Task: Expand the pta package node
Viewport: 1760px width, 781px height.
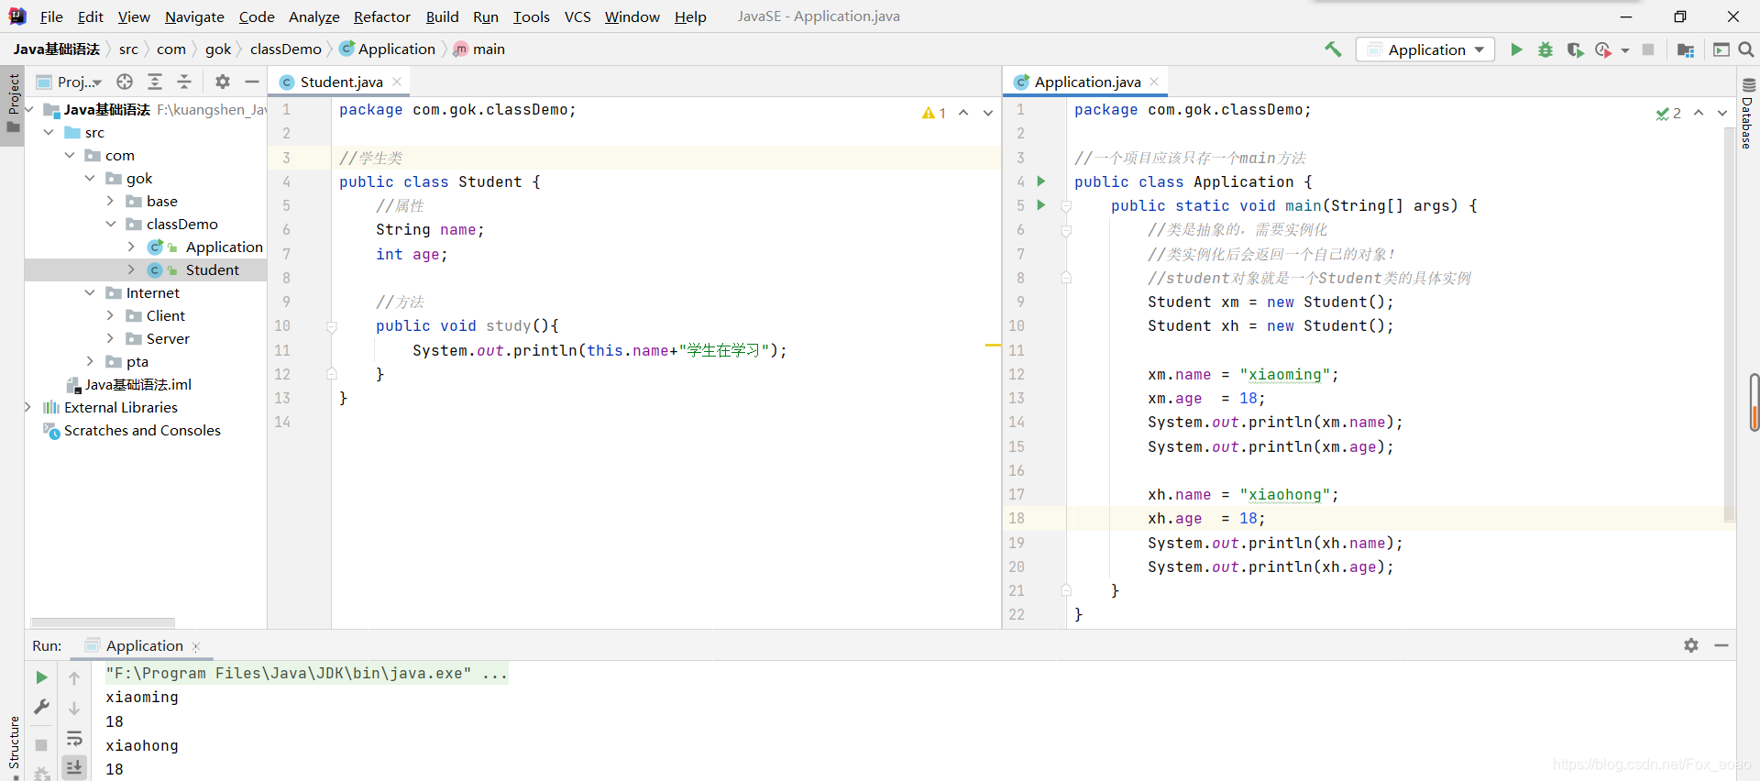Action: pos(90,361)
